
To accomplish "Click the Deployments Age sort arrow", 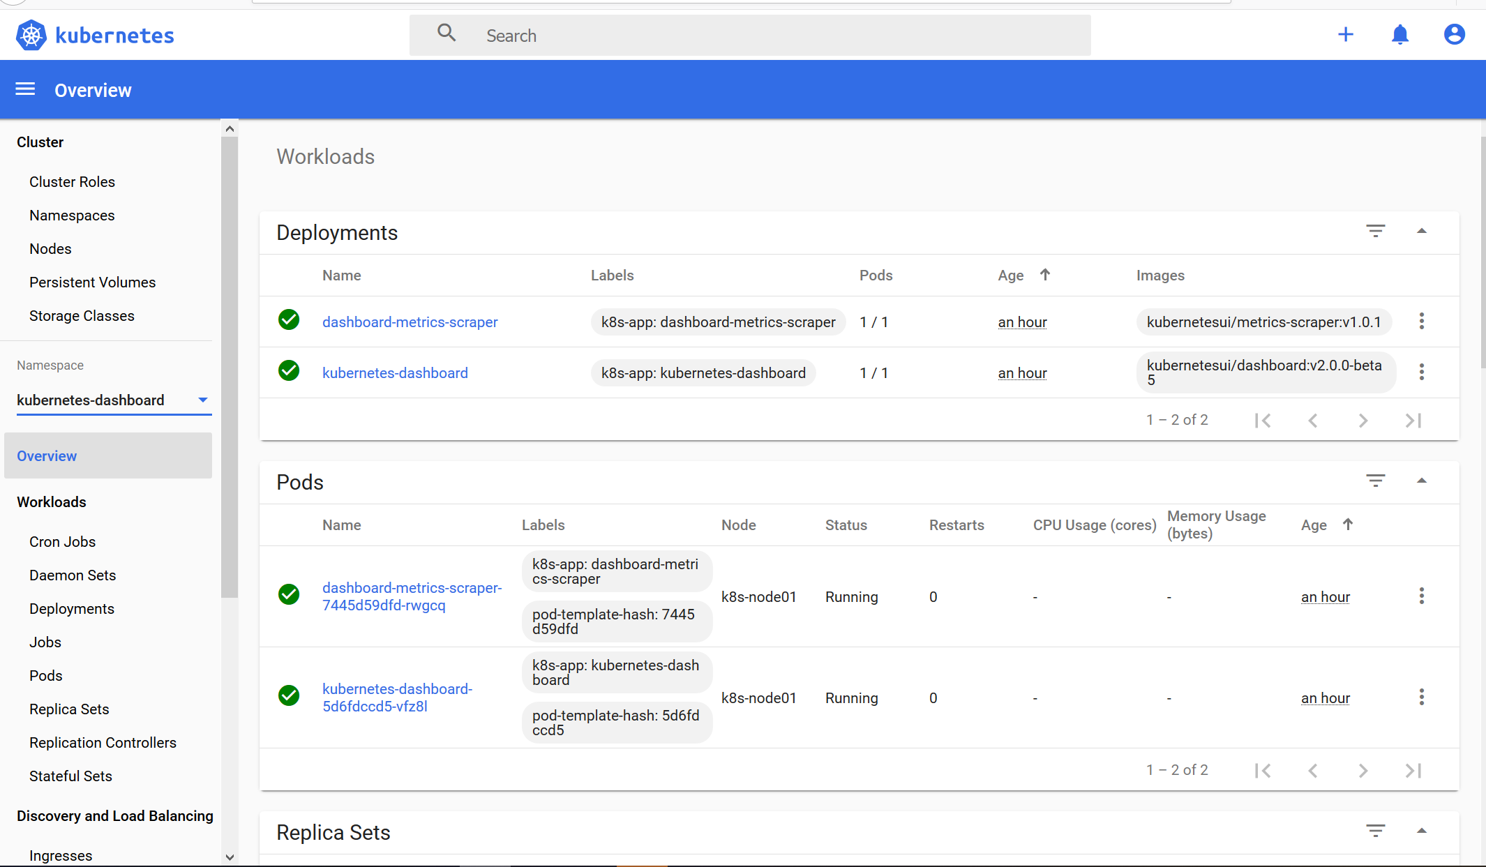I will pyautogui.click(x=1045, y=275).
